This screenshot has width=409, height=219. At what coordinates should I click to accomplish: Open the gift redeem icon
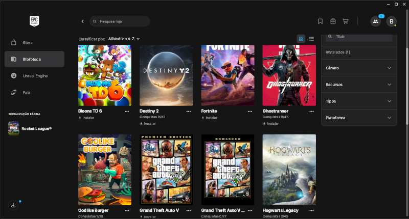coord(333,21)
